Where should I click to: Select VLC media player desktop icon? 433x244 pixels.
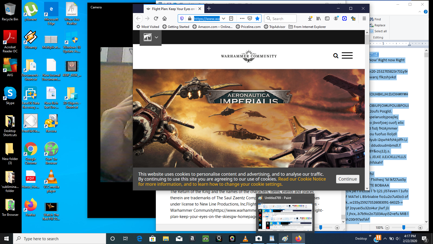coord(51,181)
